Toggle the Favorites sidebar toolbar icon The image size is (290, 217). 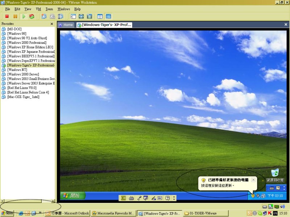[73, 16]
